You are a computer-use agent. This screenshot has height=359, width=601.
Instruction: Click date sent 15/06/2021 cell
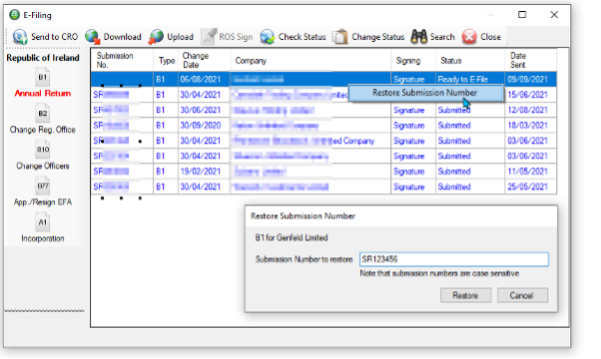530,95
